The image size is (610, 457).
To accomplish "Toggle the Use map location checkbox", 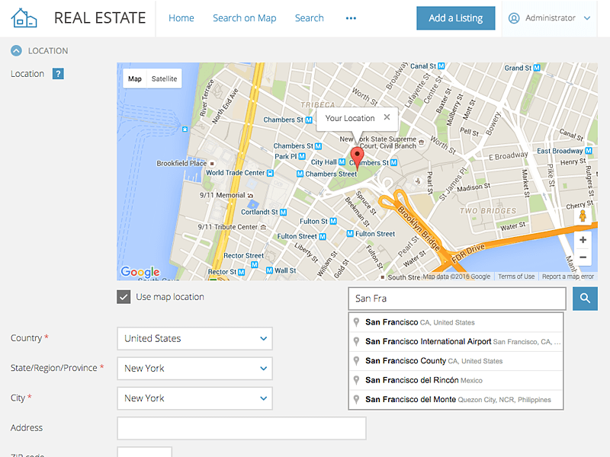I will pyautogui.click(x=124, y=297).
